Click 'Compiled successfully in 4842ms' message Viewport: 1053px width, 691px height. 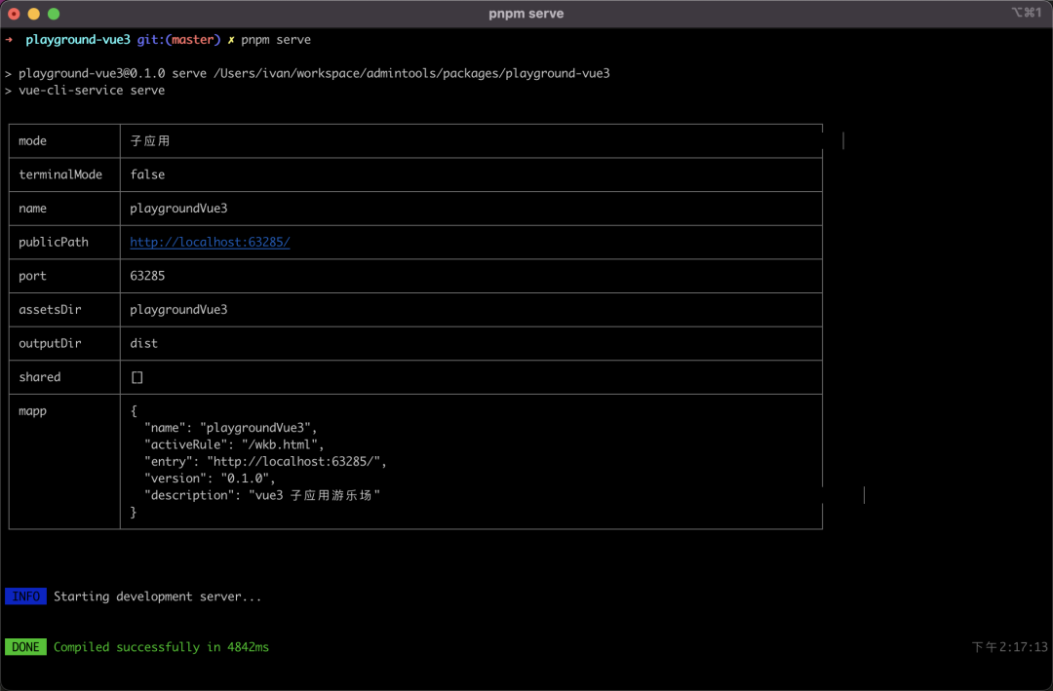coord(161,647)
